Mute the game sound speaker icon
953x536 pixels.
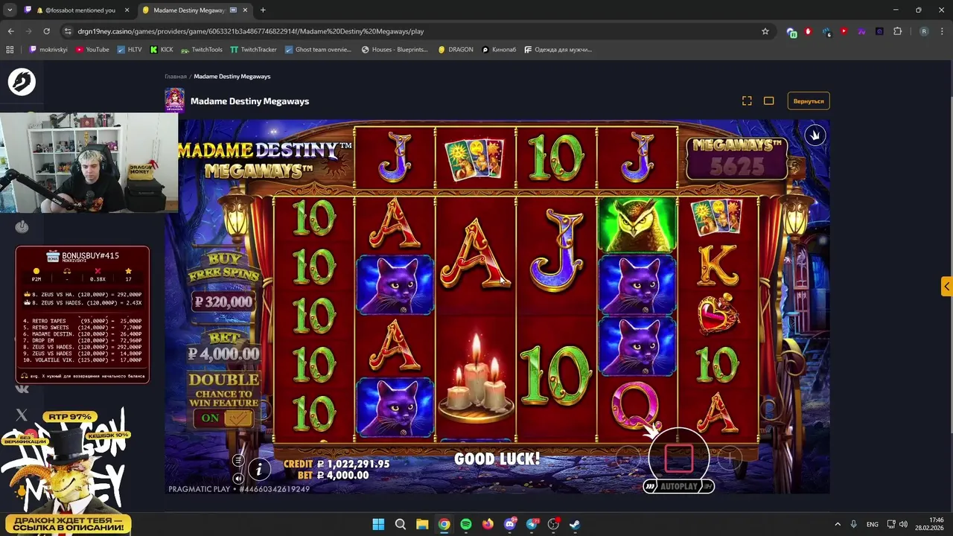(238, 479)
